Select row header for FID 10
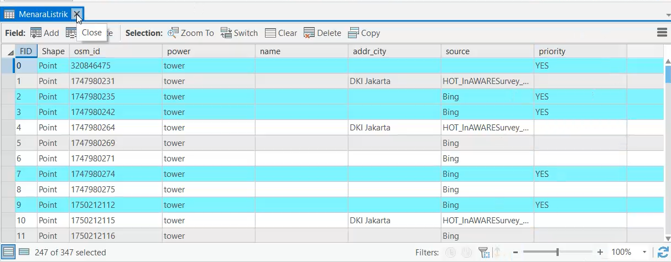This screenshot has height=262, width=671. pos(8,220)
